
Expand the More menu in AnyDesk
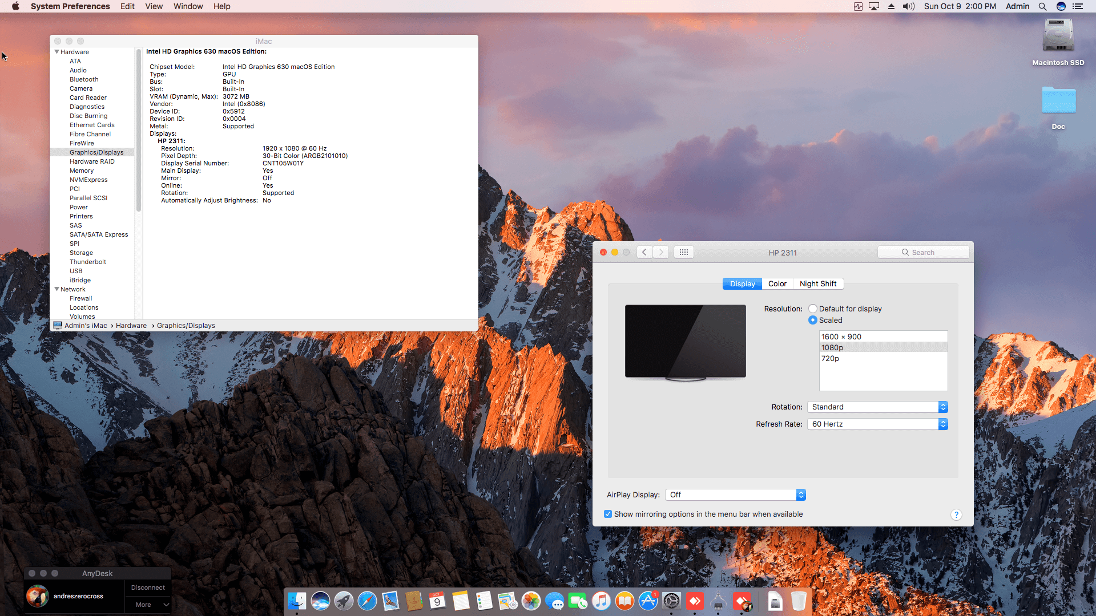(x=148, y=605)
